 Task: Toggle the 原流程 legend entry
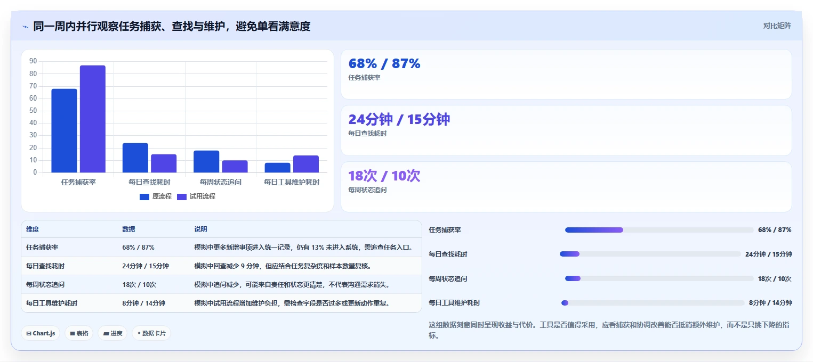coord(156,196)
